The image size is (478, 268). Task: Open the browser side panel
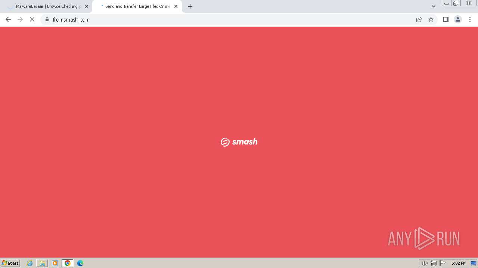[x=446, y=19]
